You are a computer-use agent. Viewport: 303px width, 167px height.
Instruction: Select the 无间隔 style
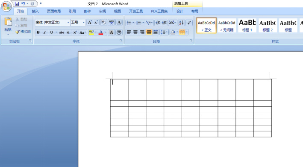tap(227, 26)
